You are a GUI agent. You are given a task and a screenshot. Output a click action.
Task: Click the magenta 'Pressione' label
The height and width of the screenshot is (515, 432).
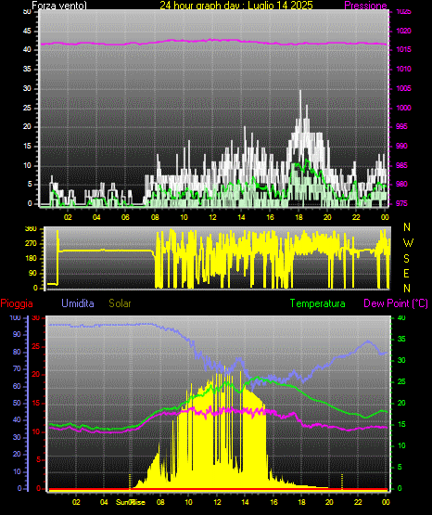365,6
